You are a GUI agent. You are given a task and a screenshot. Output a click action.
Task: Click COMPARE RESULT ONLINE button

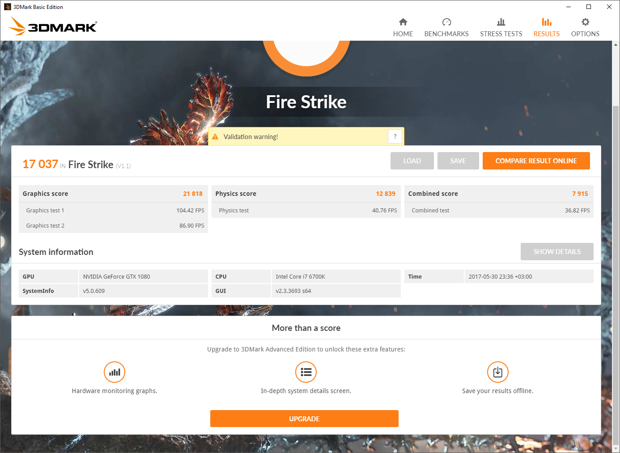pos(536,161)
